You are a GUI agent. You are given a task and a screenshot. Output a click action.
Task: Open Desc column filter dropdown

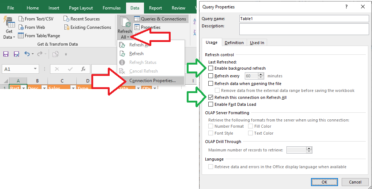pos(44,88)
